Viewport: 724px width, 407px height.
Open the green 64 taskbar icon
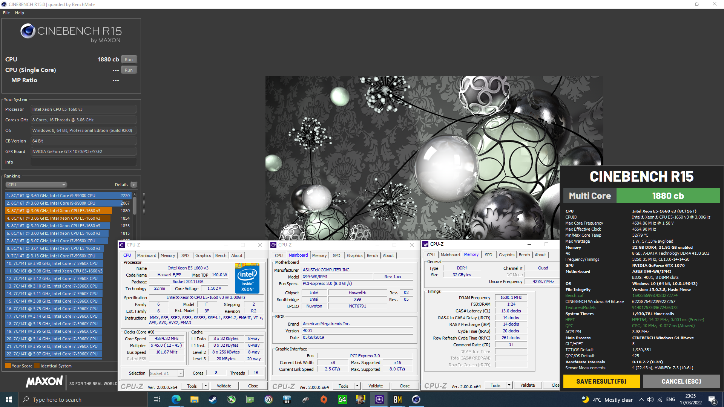342,399
